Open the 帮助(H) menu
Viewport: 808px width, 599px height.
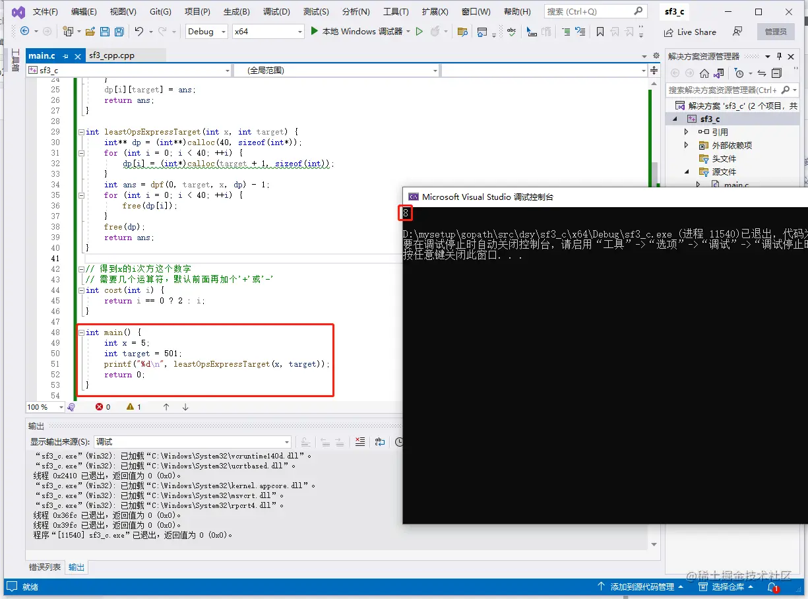point(516,12)
